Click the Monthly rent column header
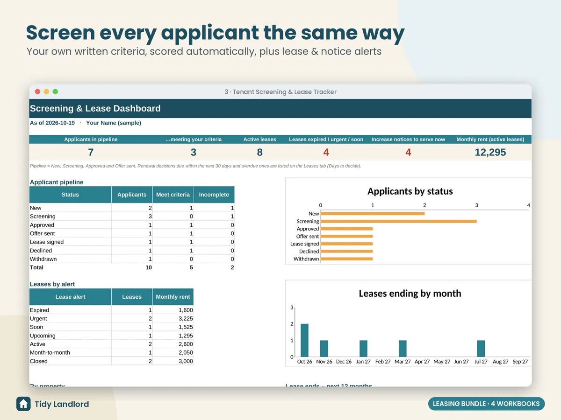The width and height of the screenshot is (561, 420). point(173,297)
